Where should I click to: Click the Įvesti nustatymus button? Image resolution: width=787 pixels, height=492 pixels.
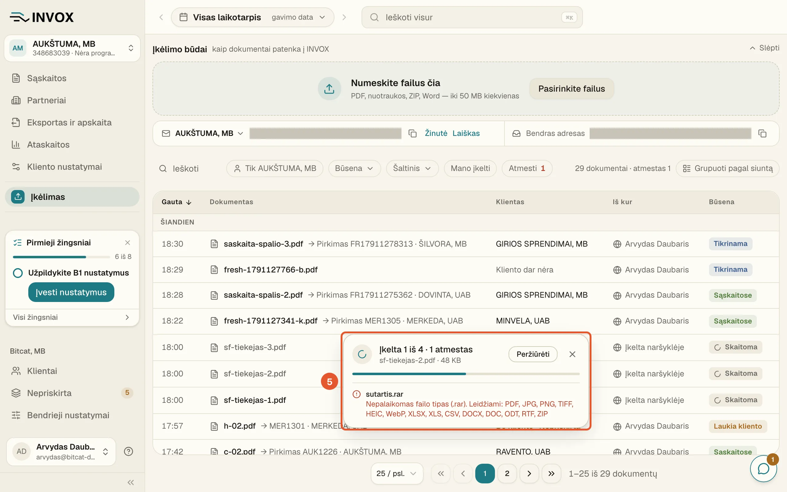[71, 292]
